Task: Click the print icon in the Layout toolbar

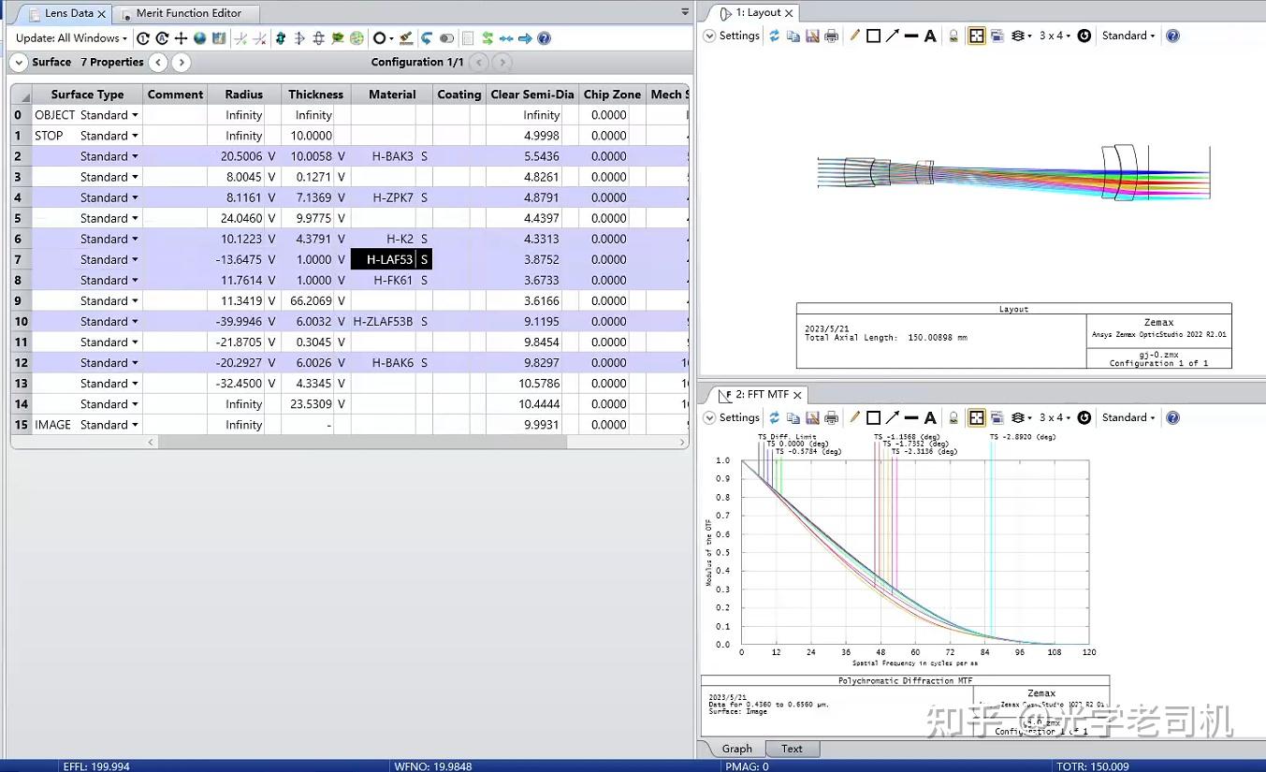Action: coord(831,36)
